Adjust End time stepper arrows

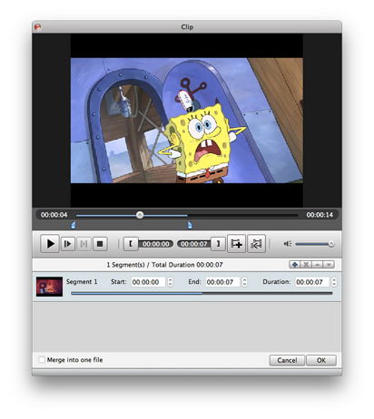(244, 282)
